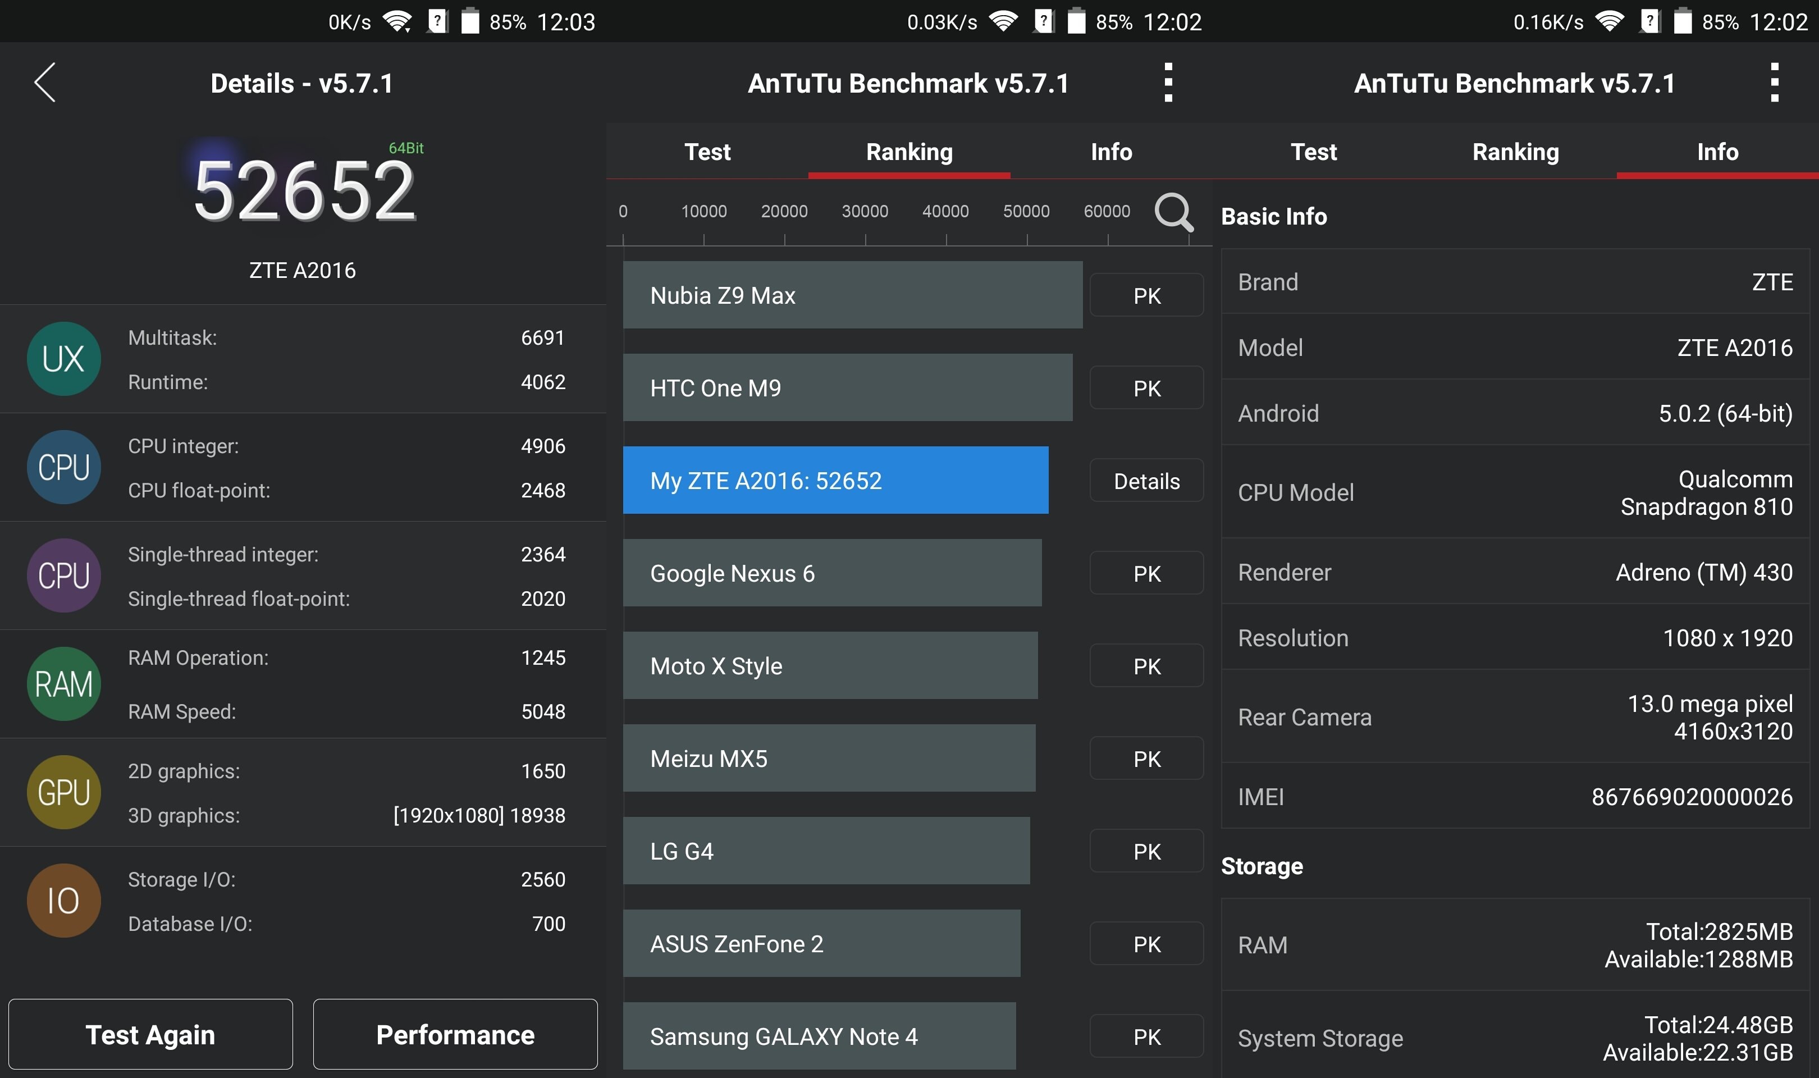Tap the 64Bit label above score
Screen dimensions: 1819x1078
406,148
